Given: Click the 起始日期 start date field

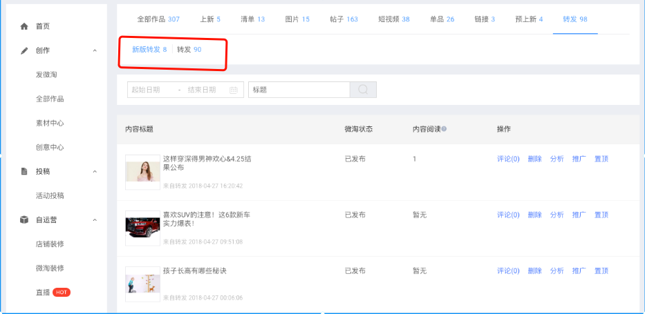Looking at the screenshot, I should [151, 90].
